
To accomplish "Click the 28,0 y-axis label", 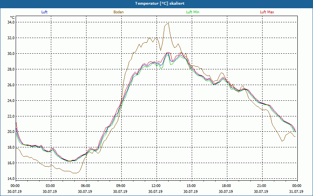I will [x=10, y=69].
